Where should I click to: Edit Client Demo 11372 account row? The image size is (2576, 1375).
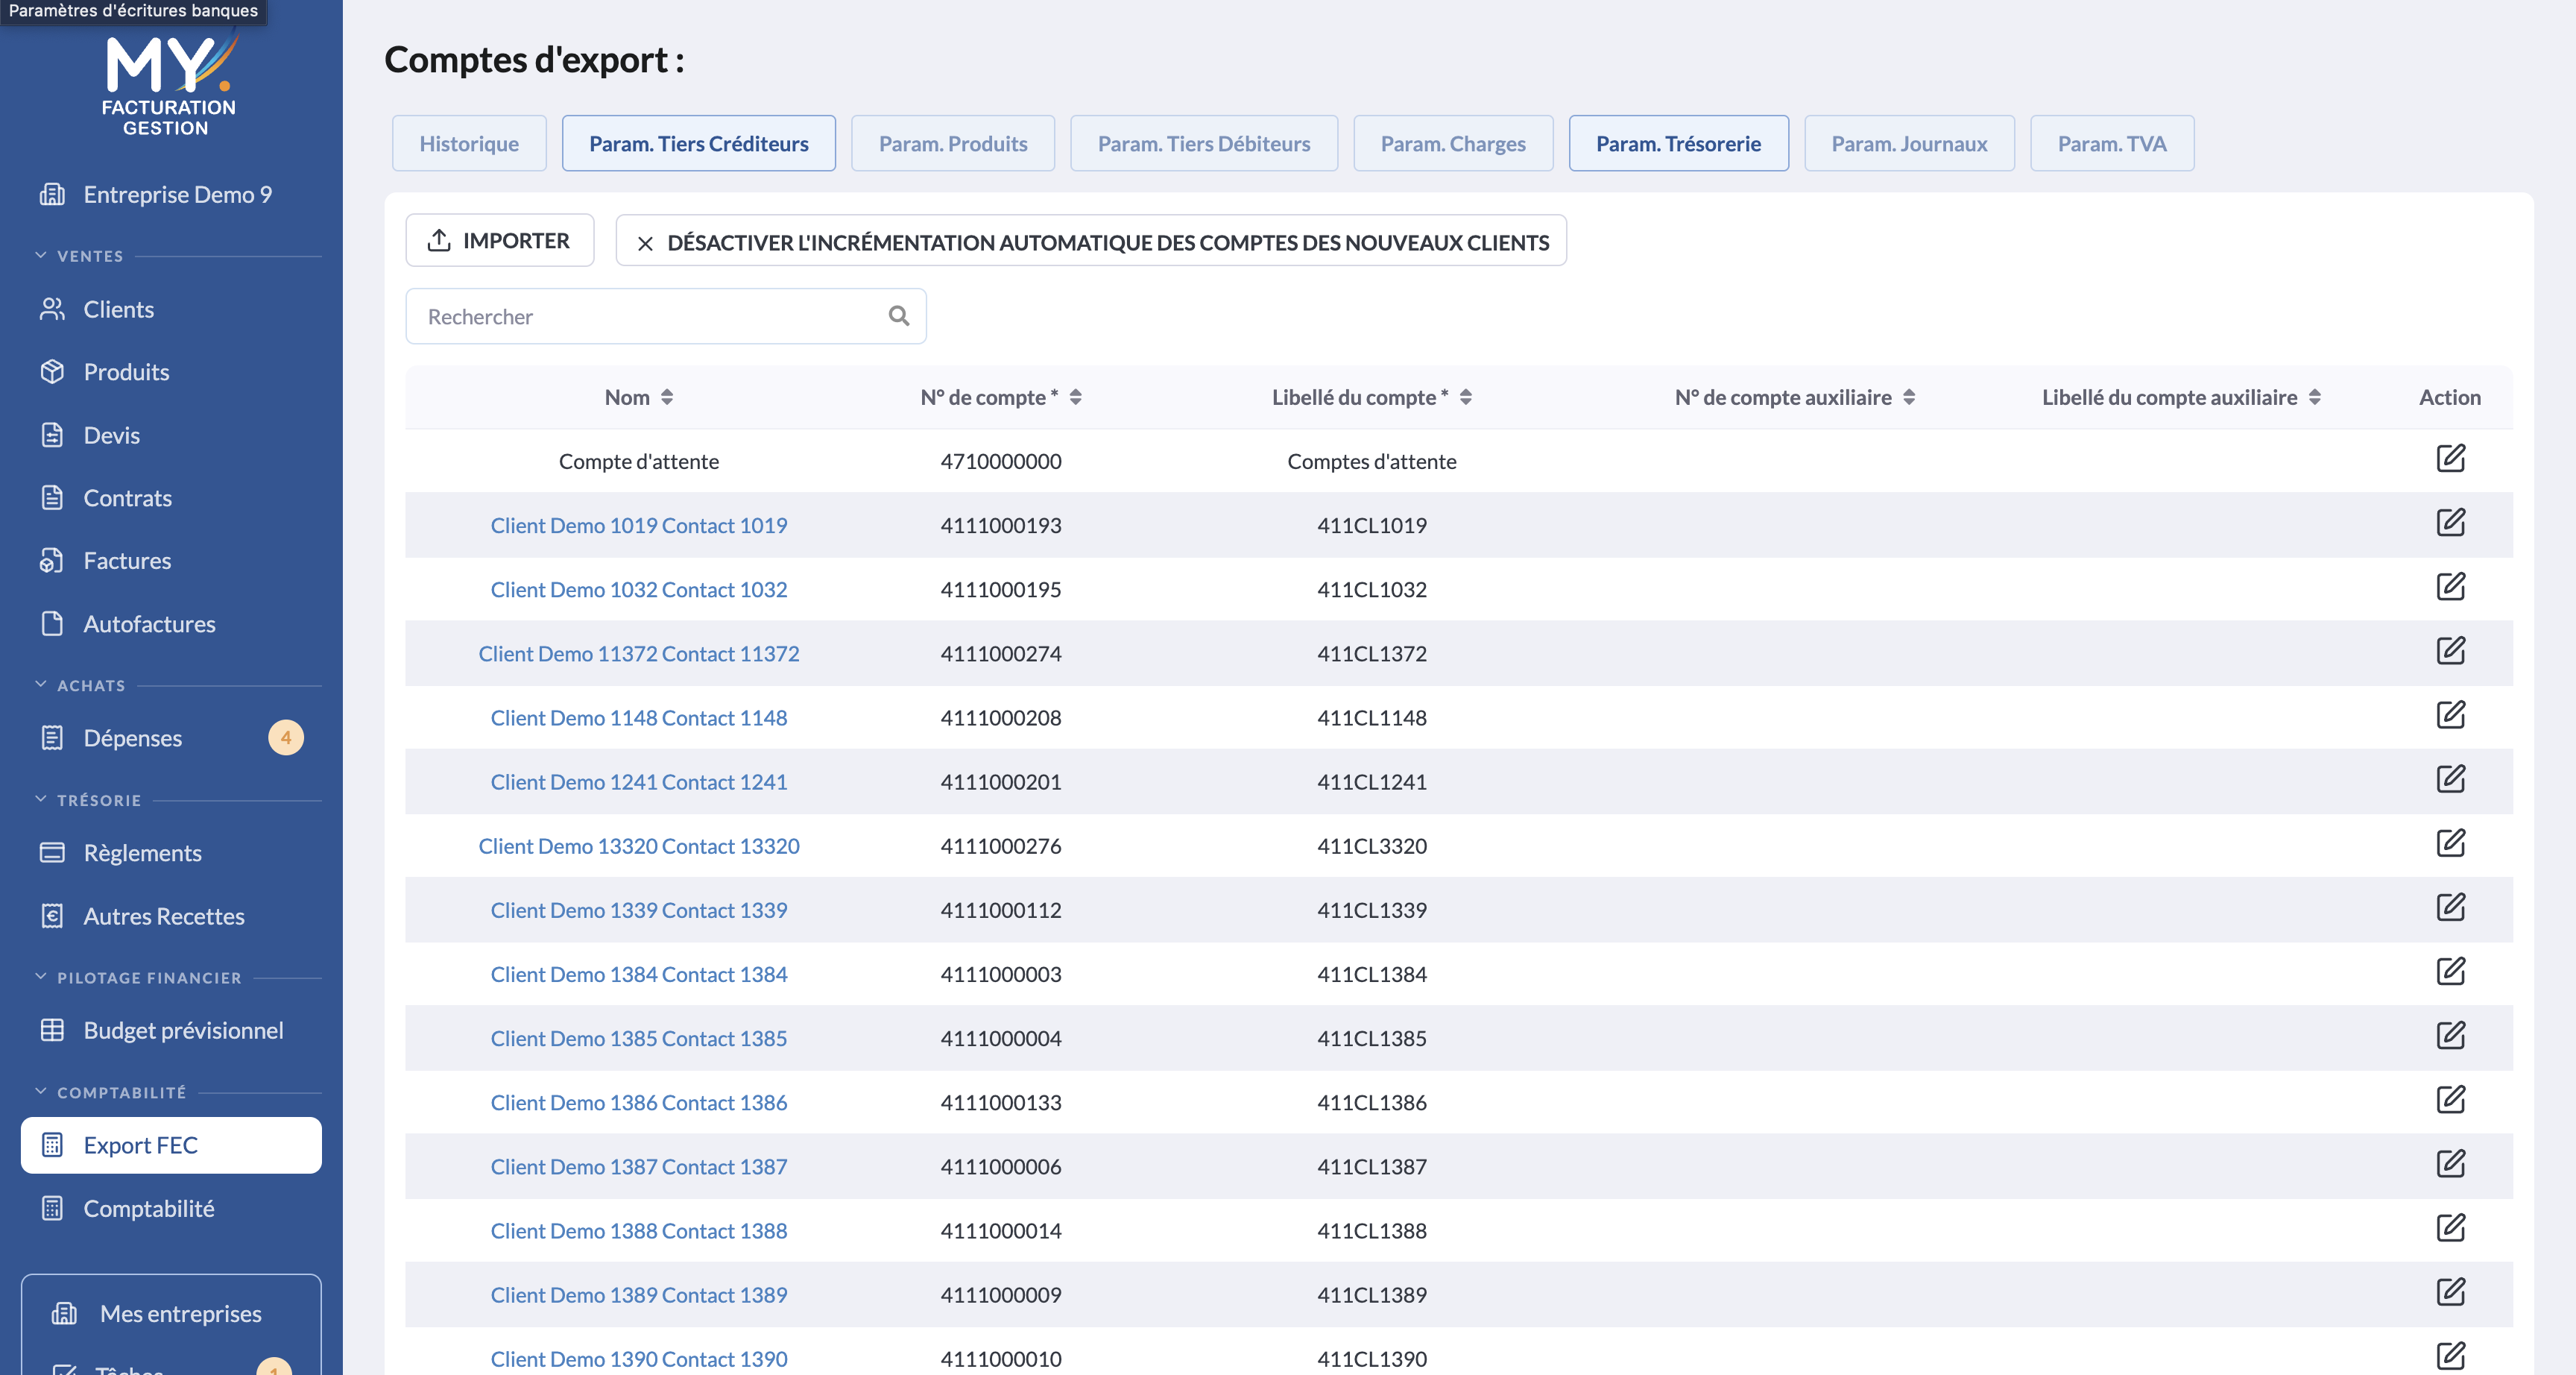pyautogui.click(x=2450, y=650)
